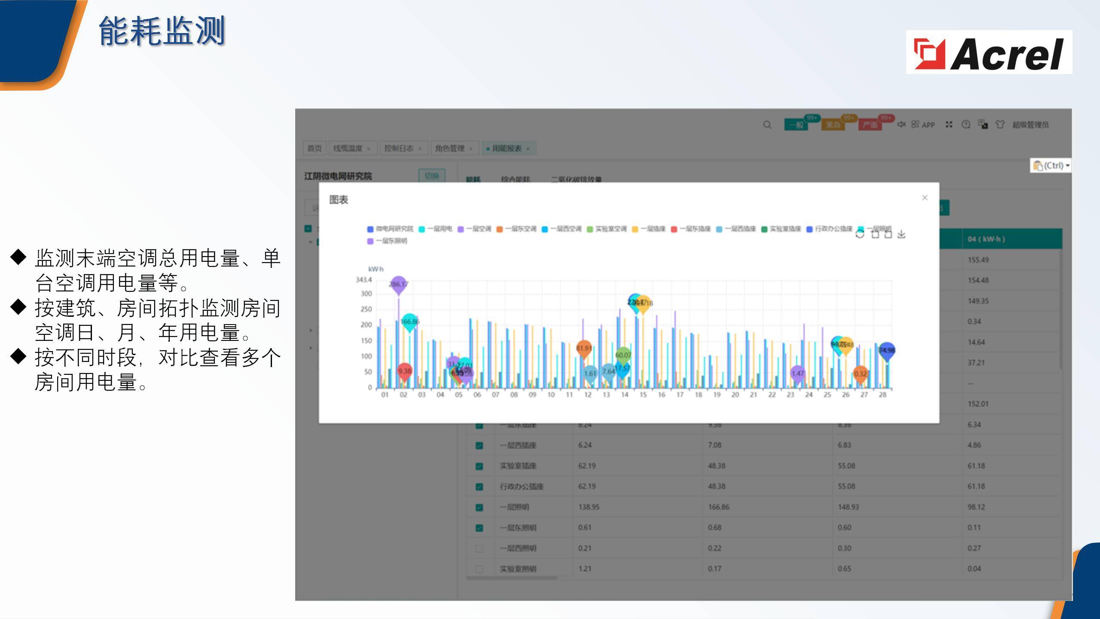
Task: Download the chart as image
Action: tap(901, 234)
